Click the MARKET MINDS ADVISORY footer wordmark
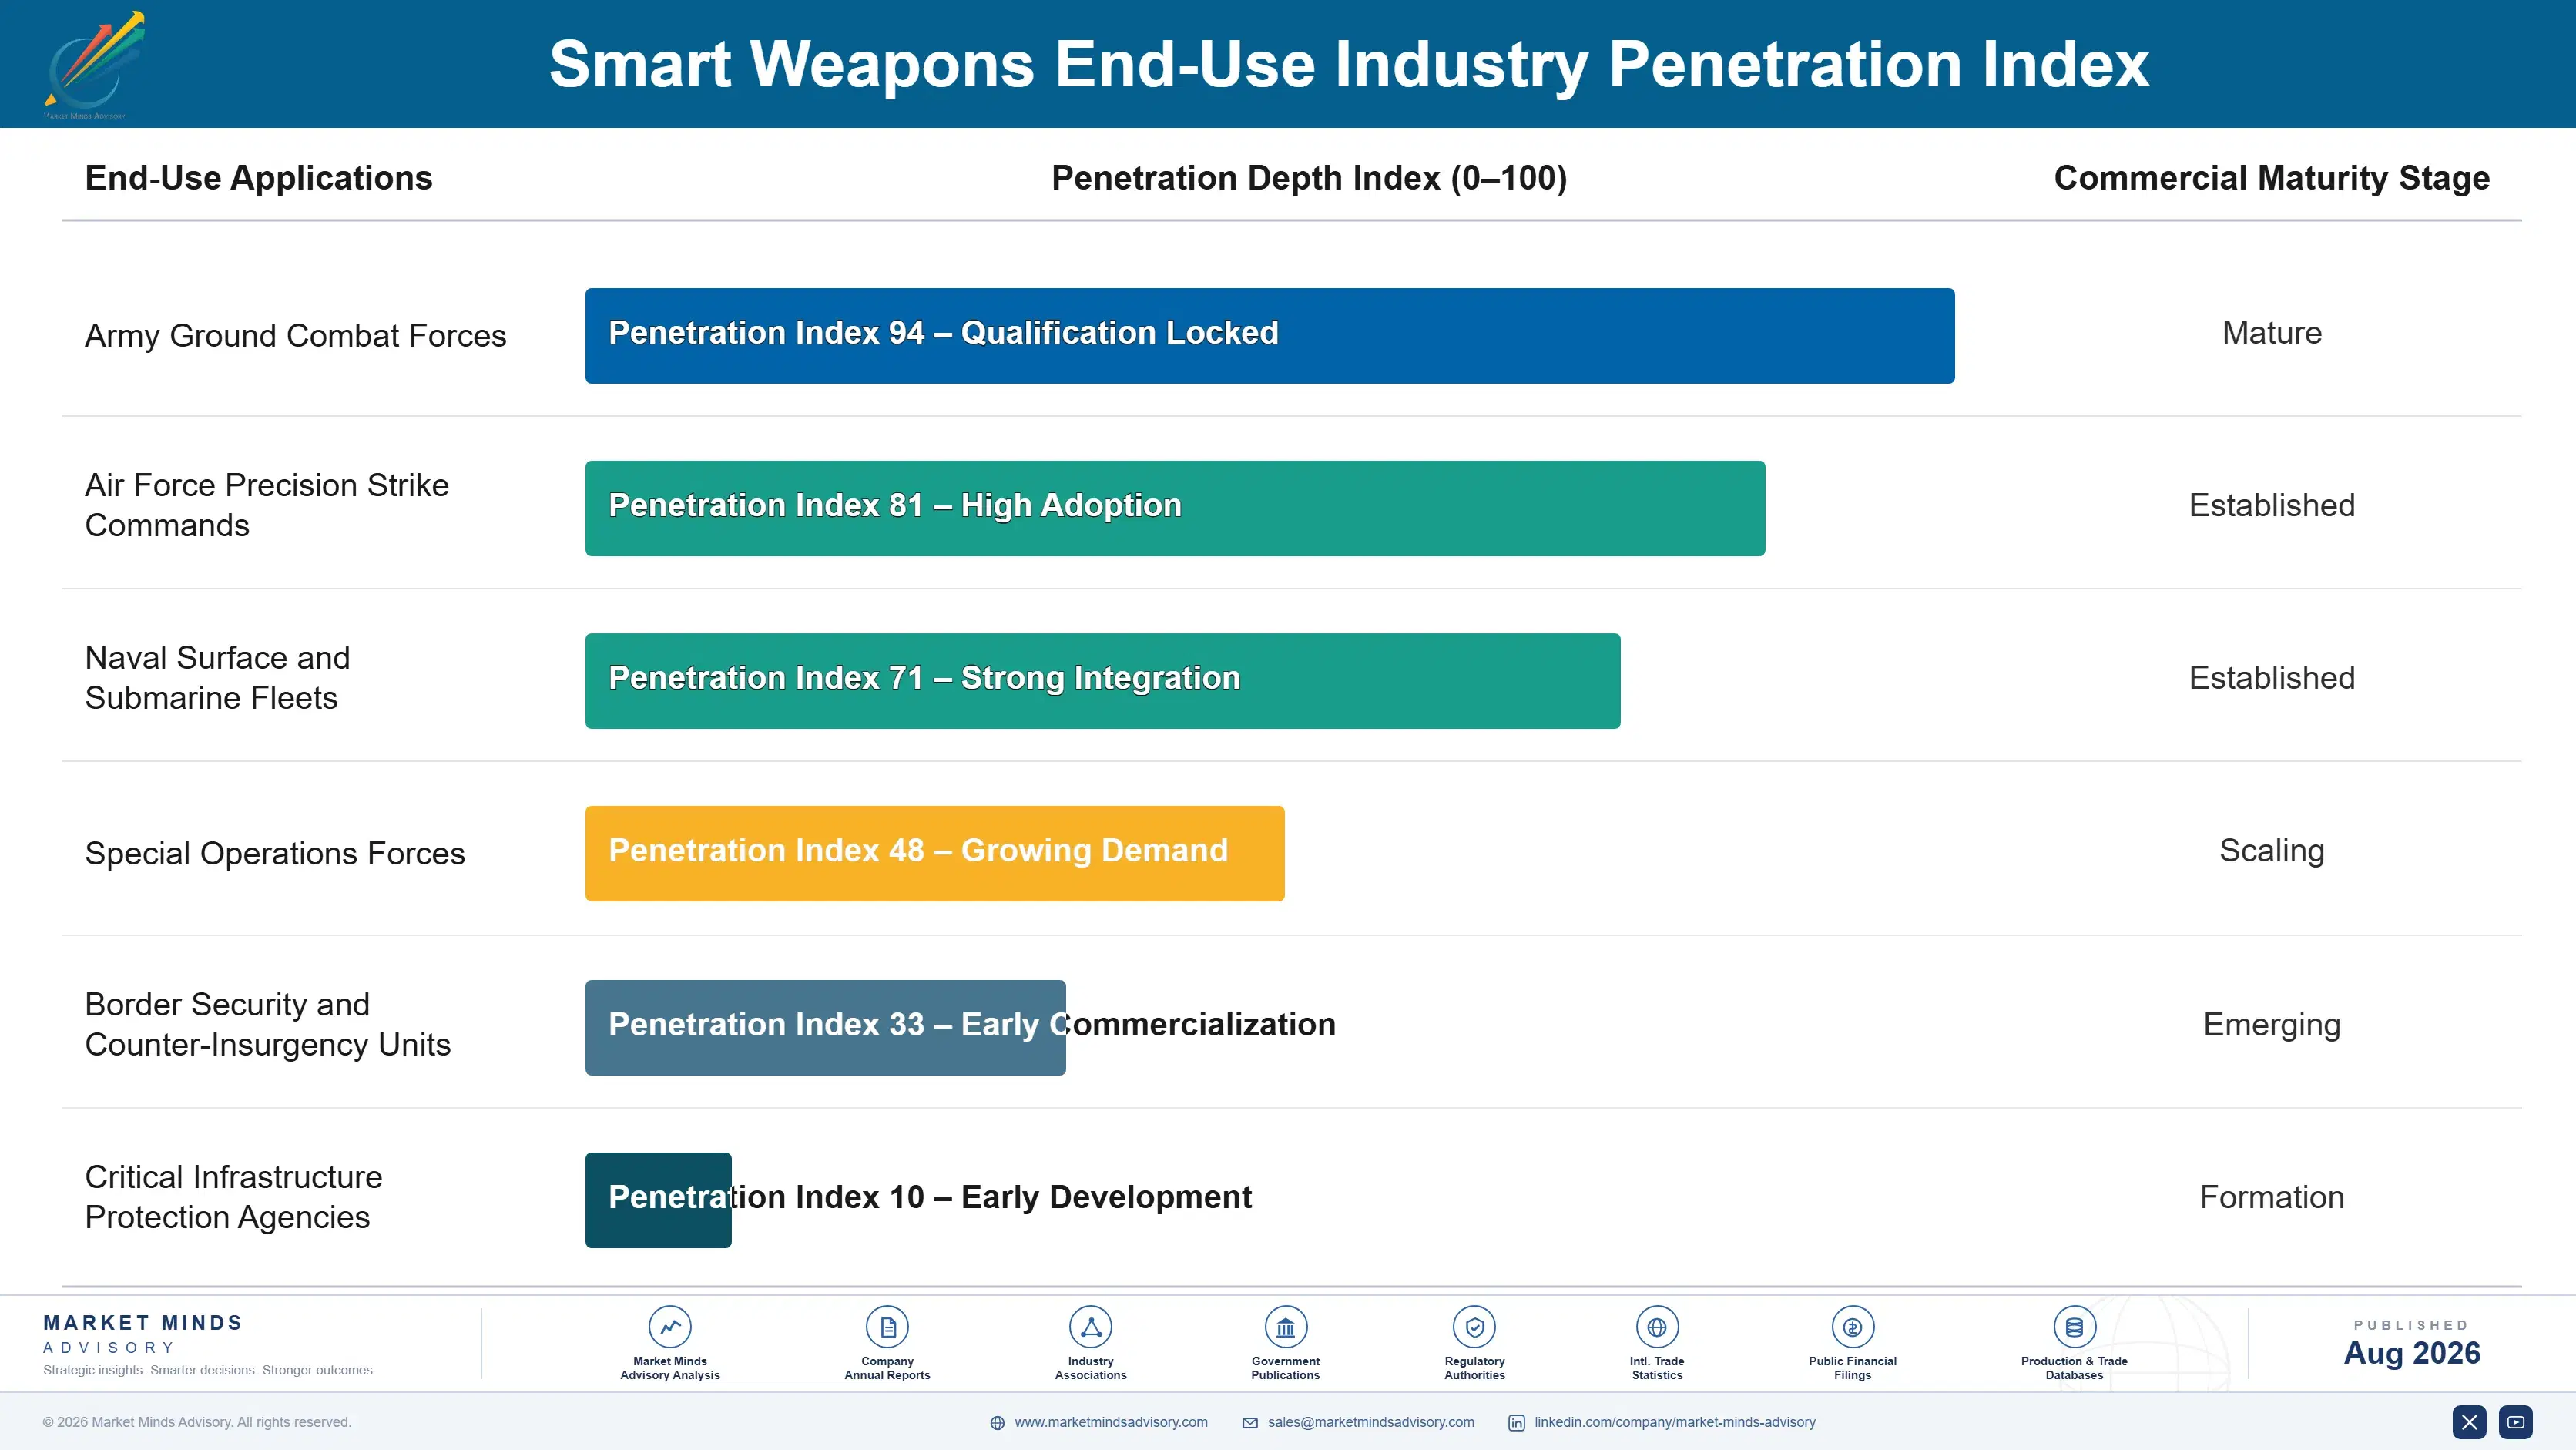 (x=143, y=1334)
